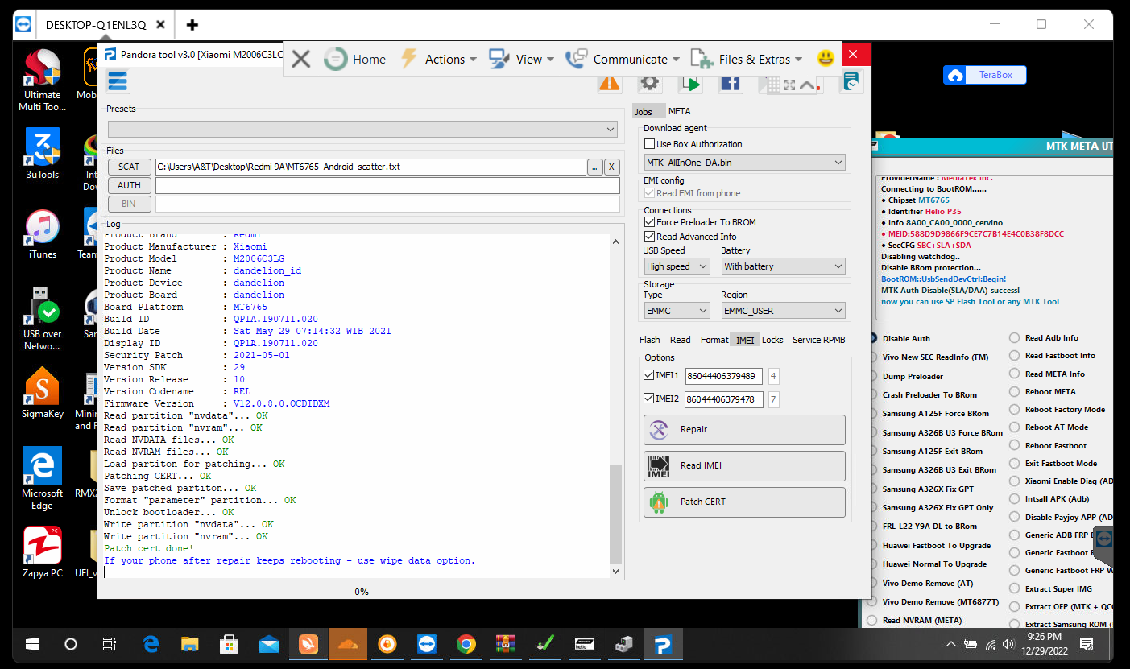Select Read Adb Info radio in MTK META
The height and width of the screenshot is (669, 1130).
pyautogui.click(x=1015, y=338)
